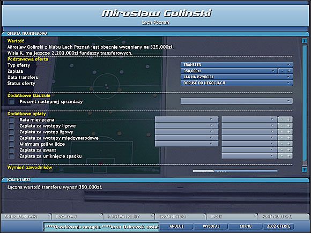Click minus button for Zapłata za awans
311x233 pixels.
point(282,150)
